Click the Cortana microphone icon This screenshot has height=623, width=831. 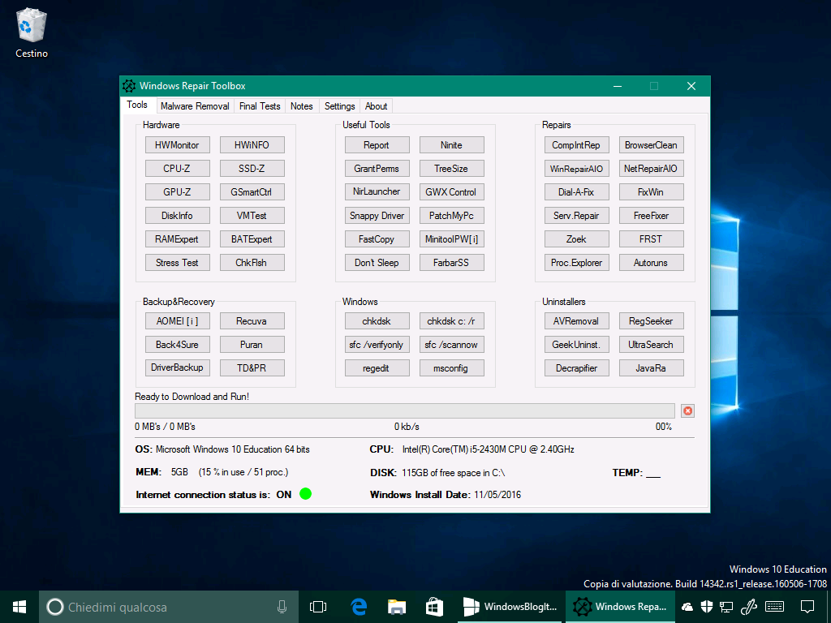[282, 607]
